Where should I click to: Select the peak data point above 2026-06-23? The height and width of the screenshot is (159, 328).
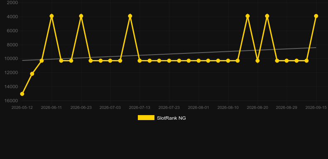click(x=81, y=16)
